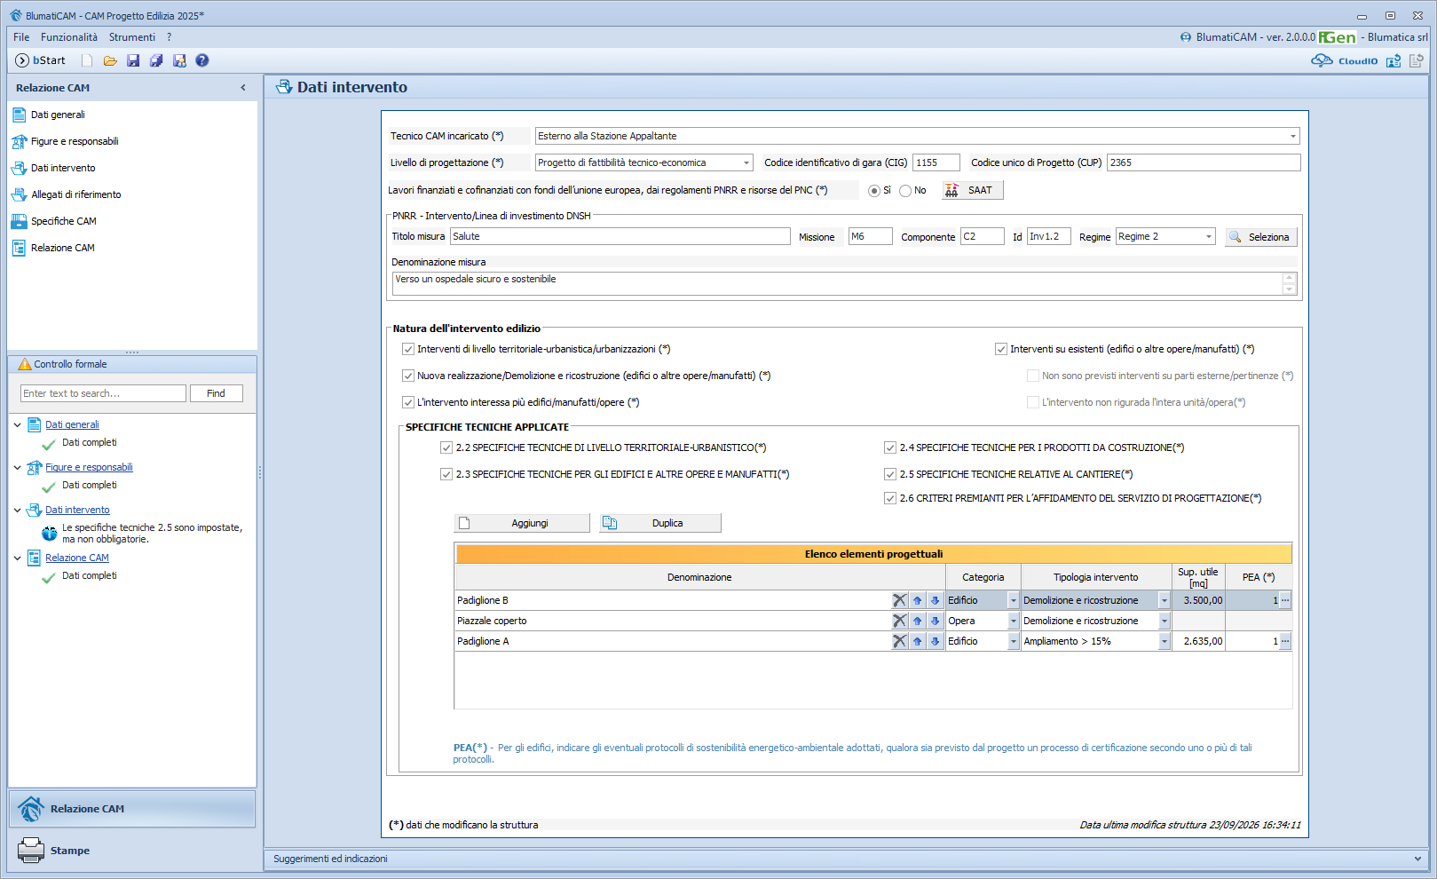1437x879 pixels.
Task: Open the CloudIO icon in toolbar
Action: 1345,60
